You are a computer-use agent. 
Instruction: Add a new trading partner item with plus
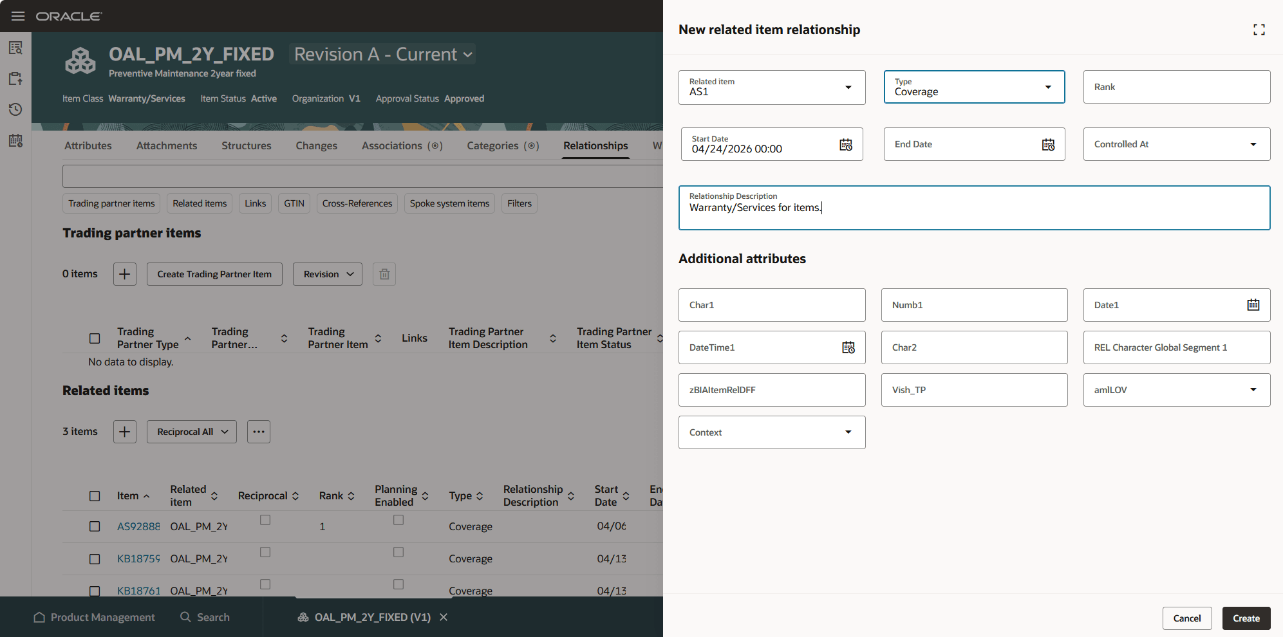point(125,274)
